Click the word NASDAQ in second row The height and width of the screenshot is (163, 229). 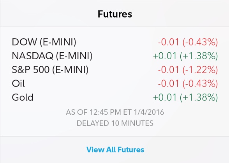pos(32,56)
